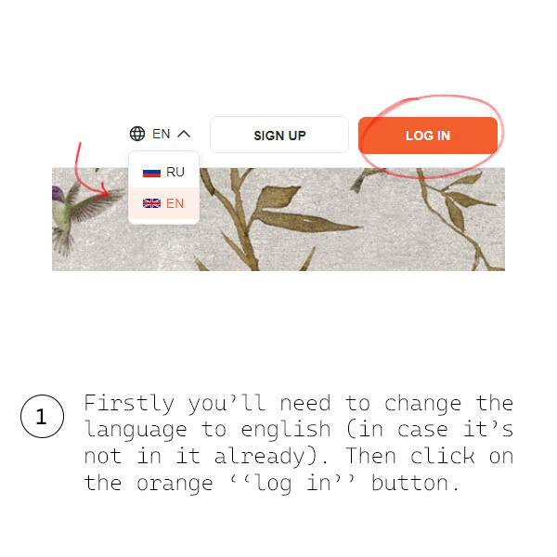The width and height of the screenshot is (557, 557).
Task: Click the instruction paragraph text
Action: [298, 443]
